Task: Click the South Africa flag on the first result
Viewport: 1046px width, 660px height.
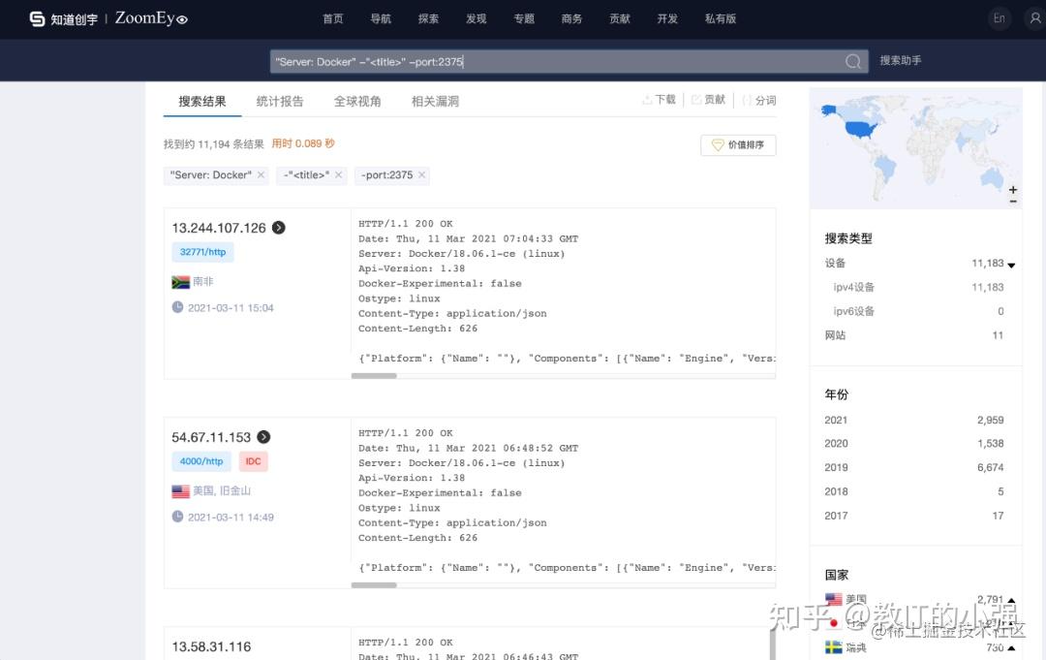Action: click(x=179, y=281)
